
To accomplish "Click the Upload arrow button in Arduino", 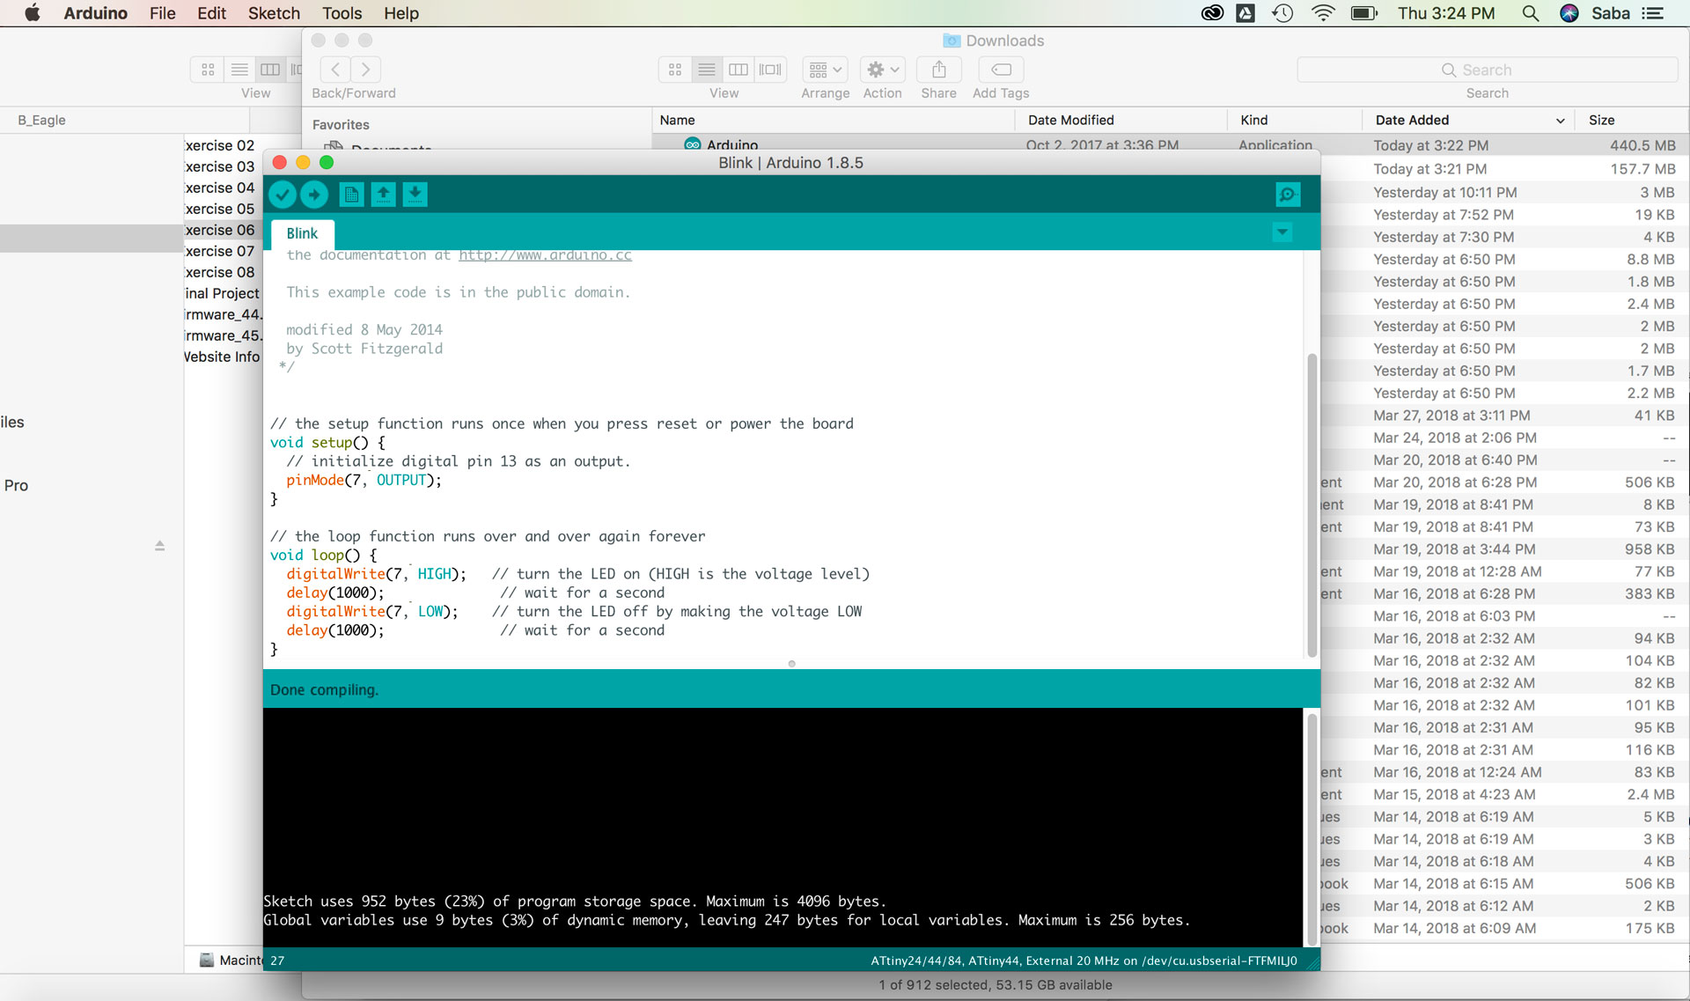I will pyautogui.click(x=314, y=195).
